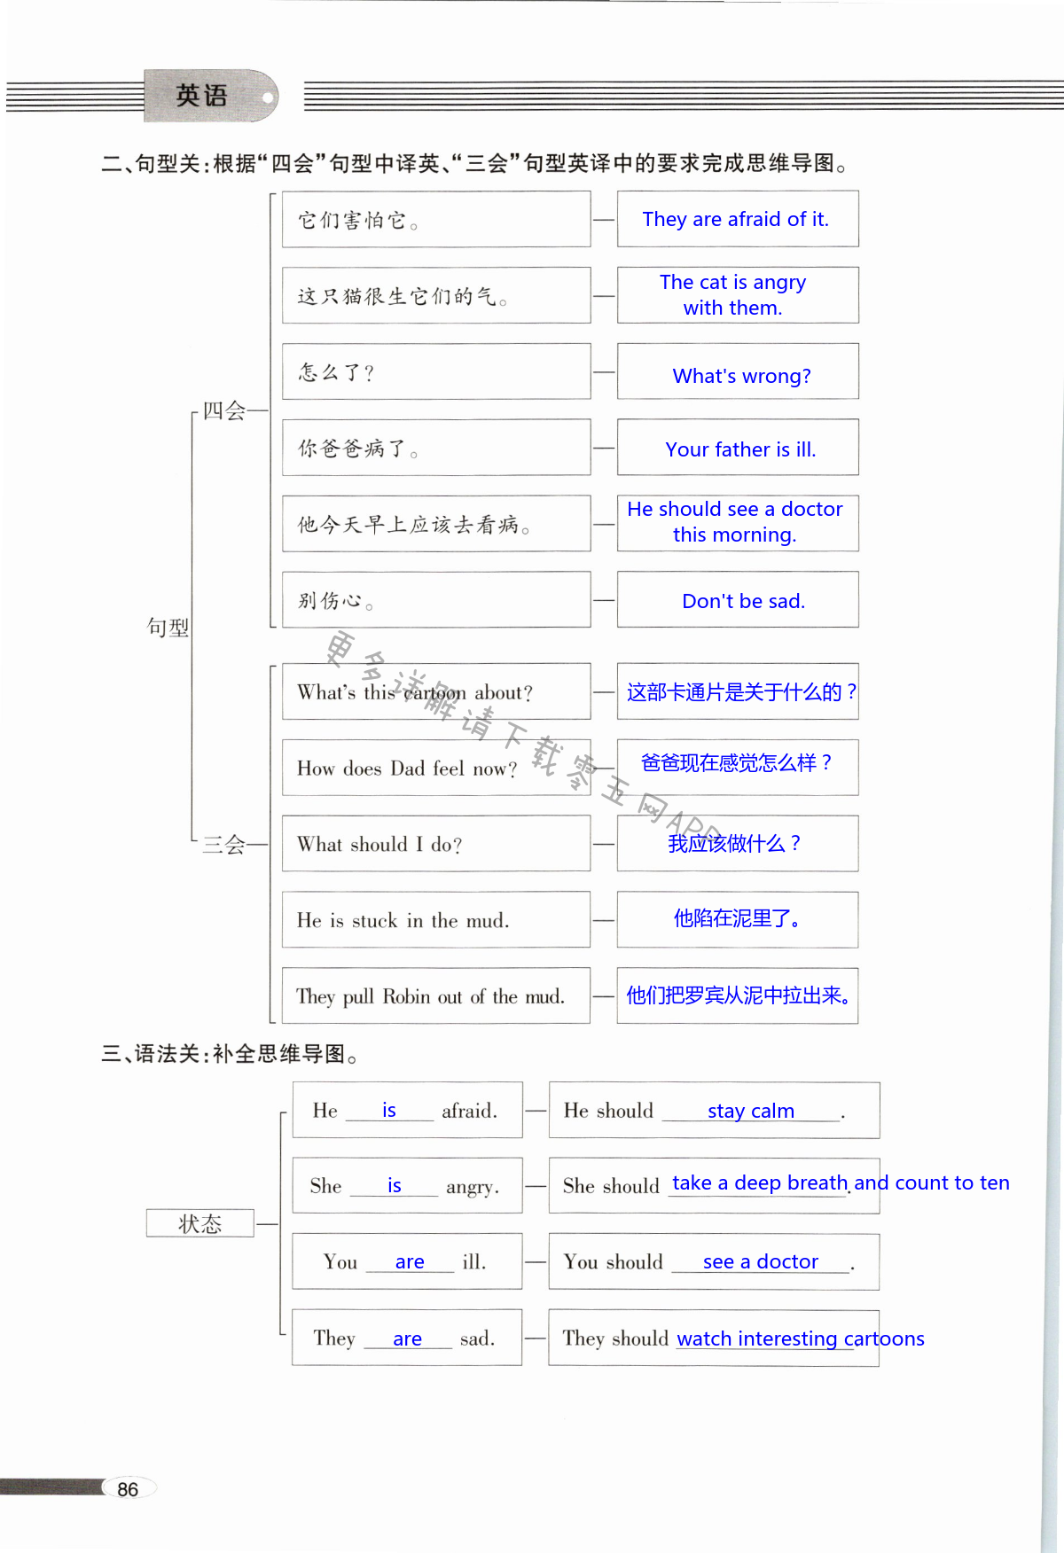Click the 'What's this cartoon about?' box
The image size is (1064, 1553).
pos(435,692)
